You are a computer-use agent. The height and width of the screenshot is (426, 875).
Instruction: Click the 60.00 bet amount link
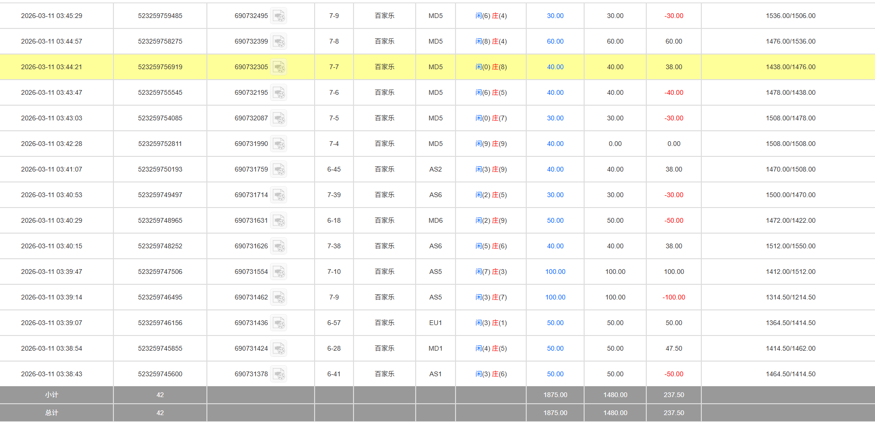coord(555,42)
